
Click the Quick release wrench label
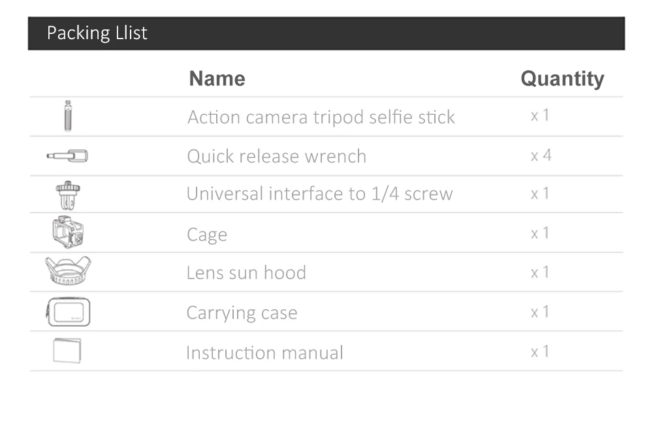click(276, 157)
